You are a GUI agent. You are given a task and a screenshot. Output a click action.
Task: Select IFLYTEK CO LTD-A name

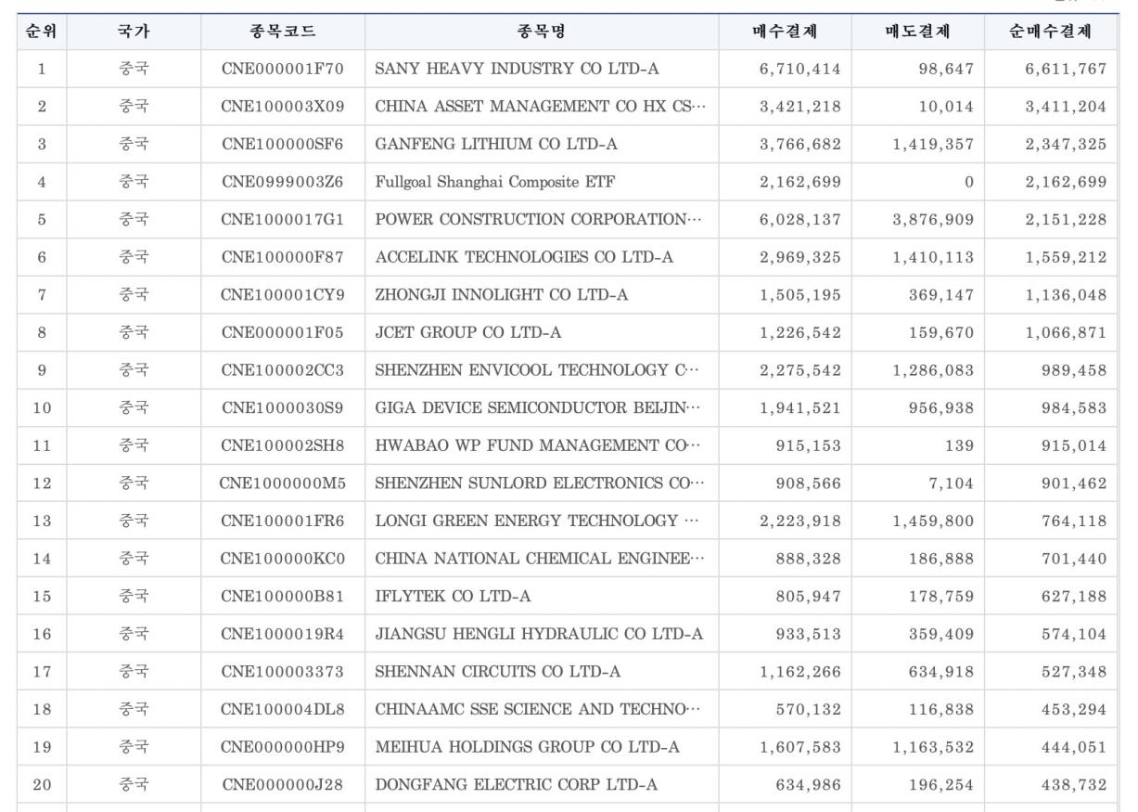453,595
